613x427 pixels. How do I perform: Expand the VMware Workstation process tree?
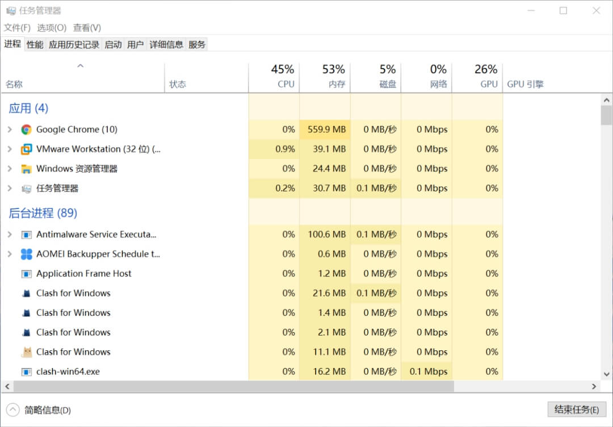(x=10, y=149)
